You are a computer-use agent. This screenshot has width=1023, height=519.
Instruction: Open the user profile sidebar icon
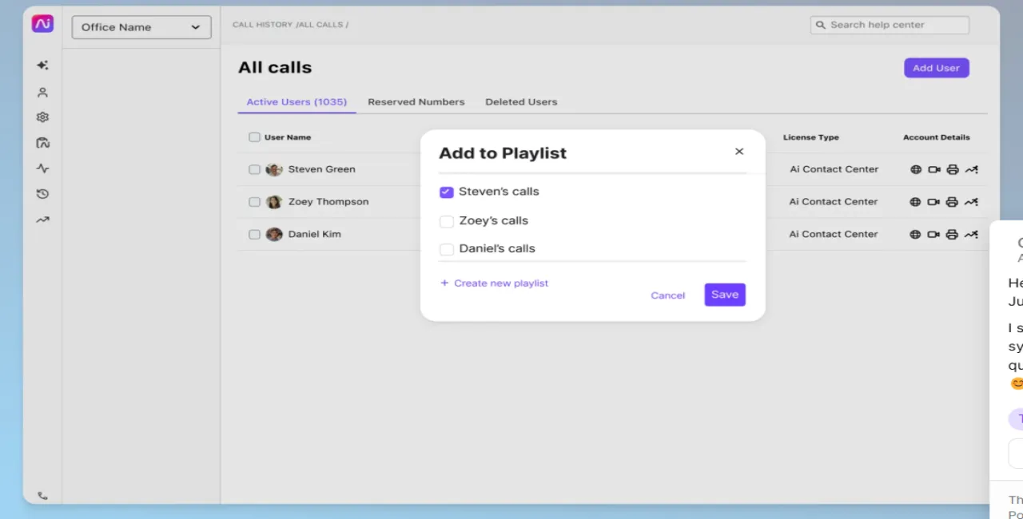pyautogui.click(x=42, y=92)
